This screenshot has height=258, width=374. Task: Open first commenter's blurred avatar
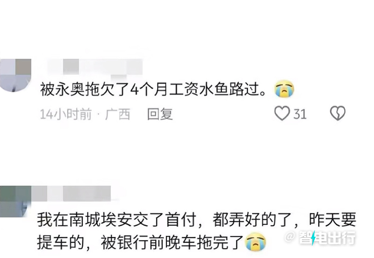point(15,75)
